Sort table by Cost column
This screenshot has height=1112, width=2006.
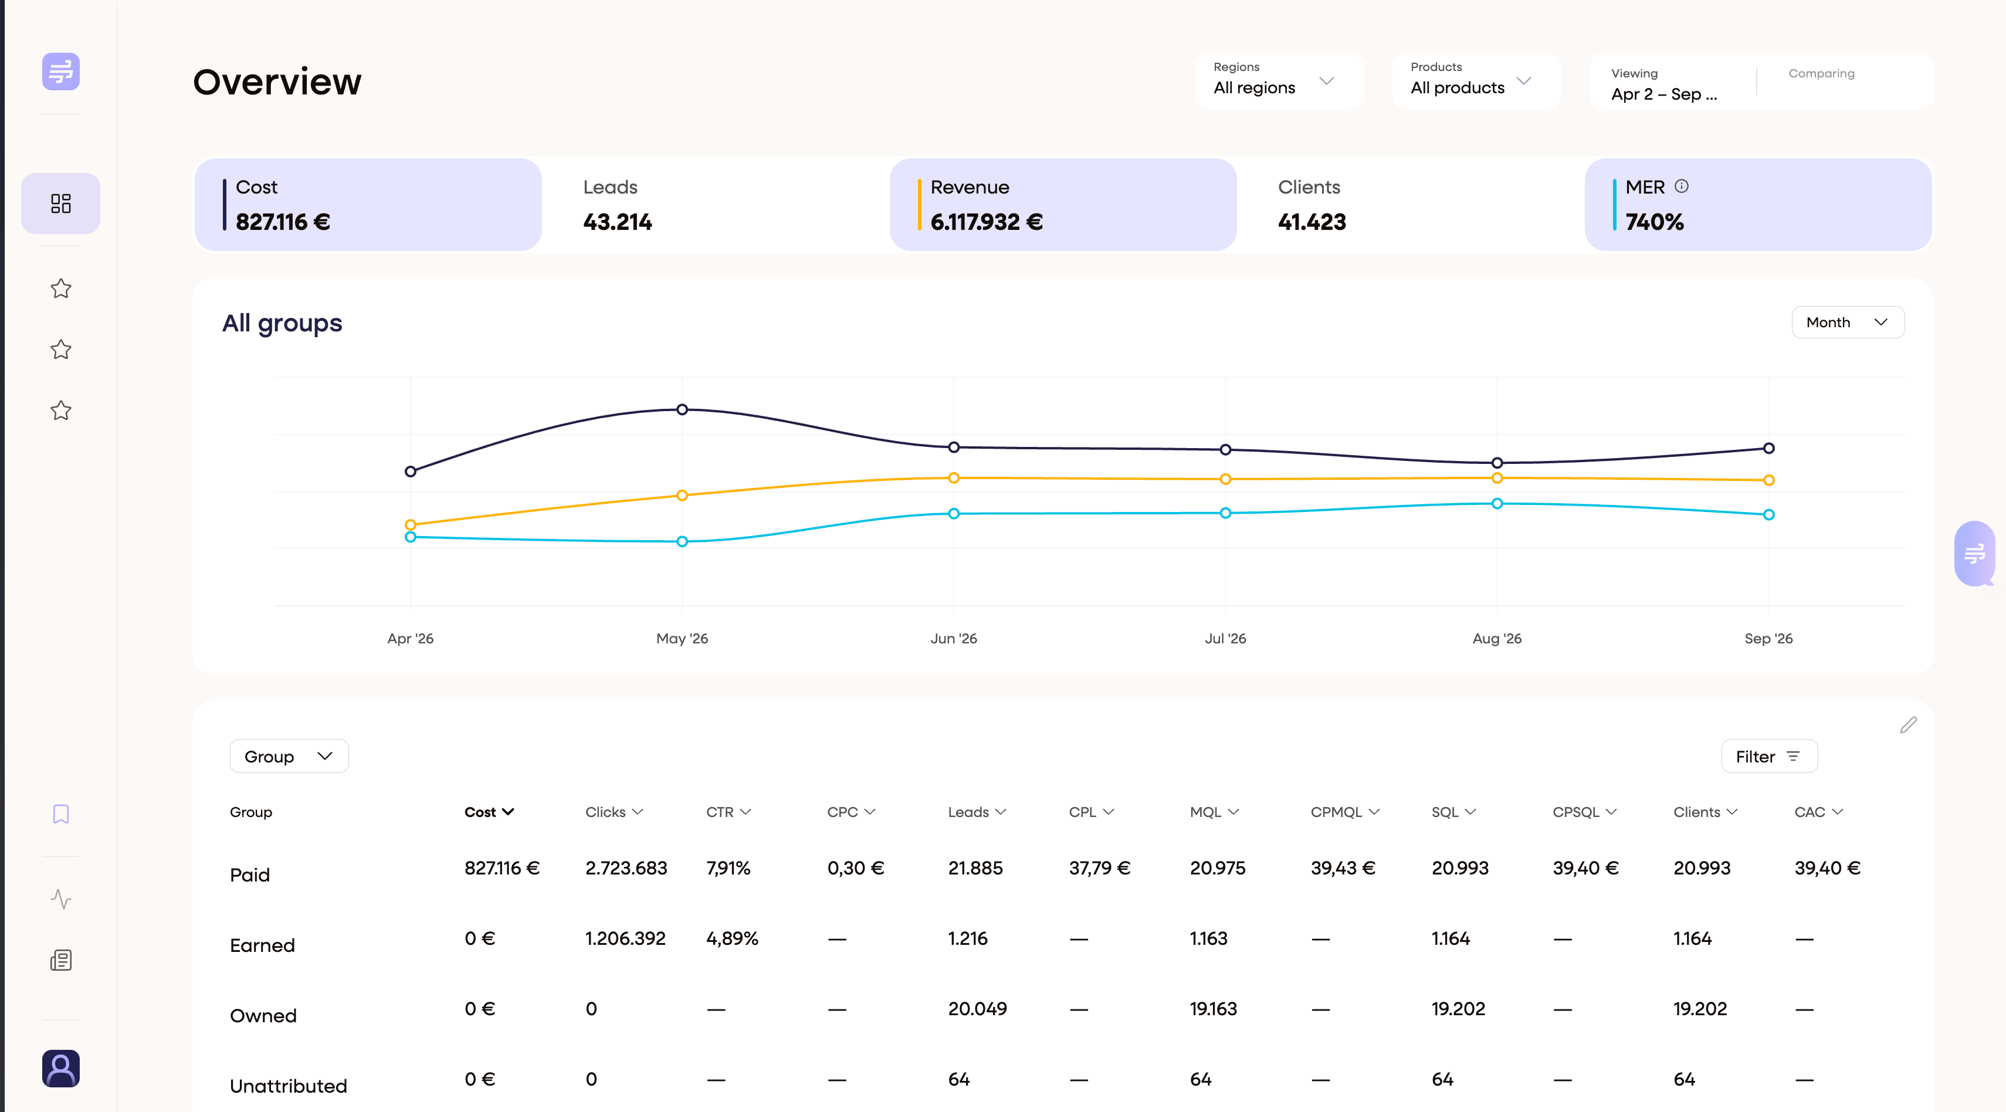[x=489, y=811]
